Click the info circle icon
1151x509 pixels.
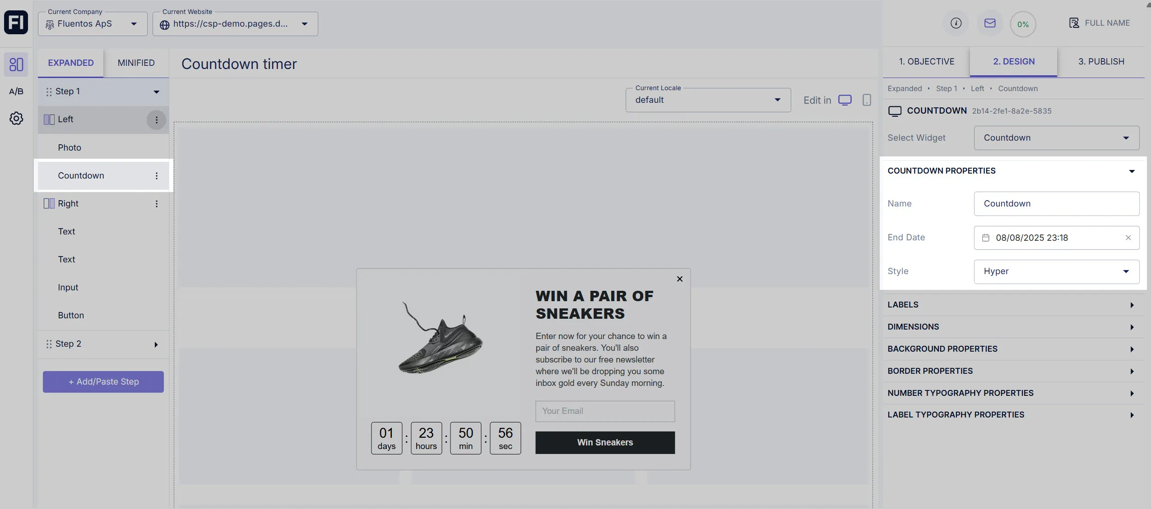[956, 23]
